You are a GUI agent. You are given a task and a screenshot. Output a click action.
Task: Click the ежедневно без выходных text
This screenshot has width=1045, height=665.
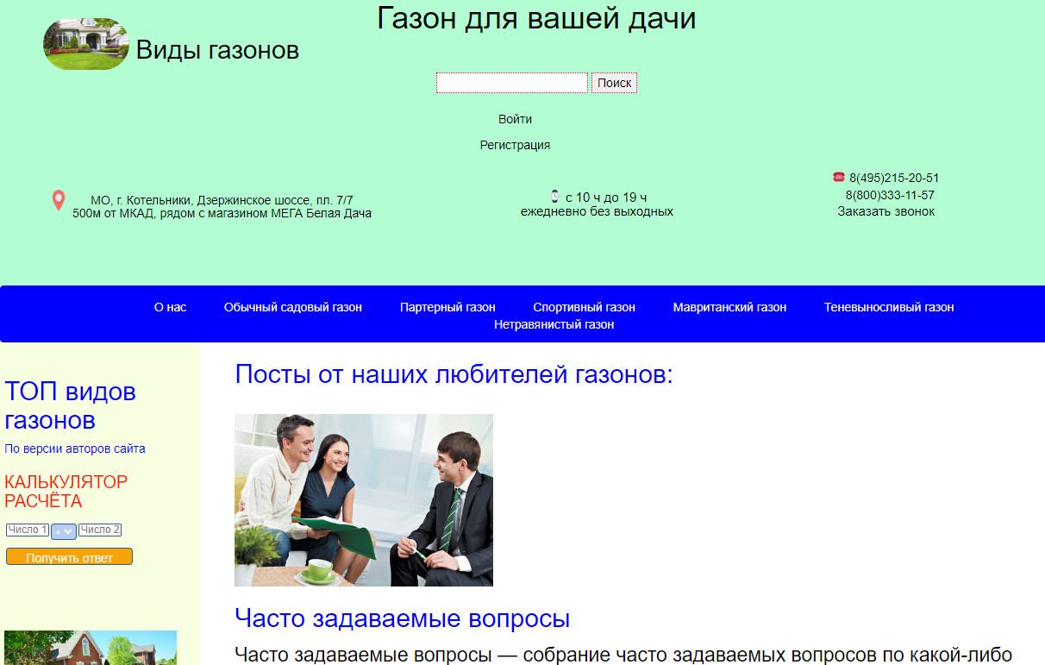point(597,211)
